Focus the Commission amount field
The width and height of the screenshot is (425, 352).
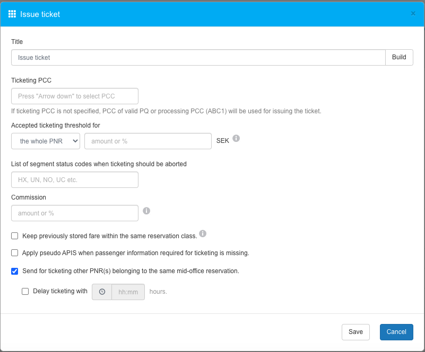tap(75, 213)
